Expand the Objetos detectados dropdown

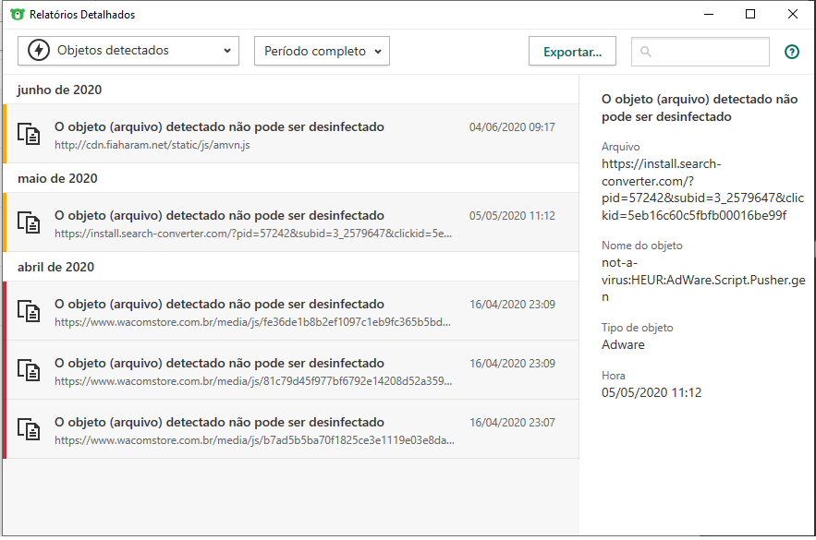[128, 51]
